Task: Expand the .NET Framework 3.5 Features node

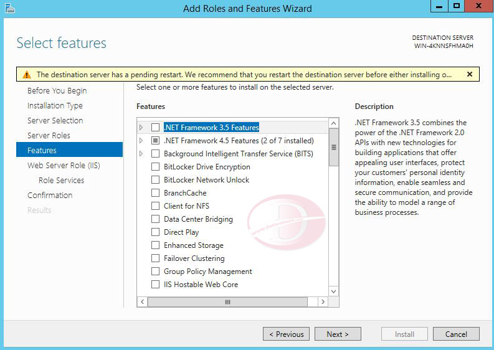Action: tap(141, 127)
